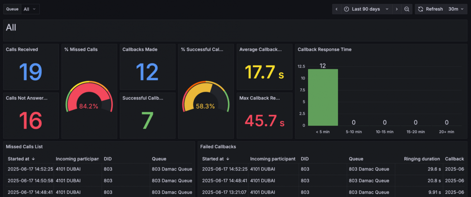This screenshot has width=471, height=197.
Task: Click the Calls Not Answer... panel title
Action: point(27,98)
